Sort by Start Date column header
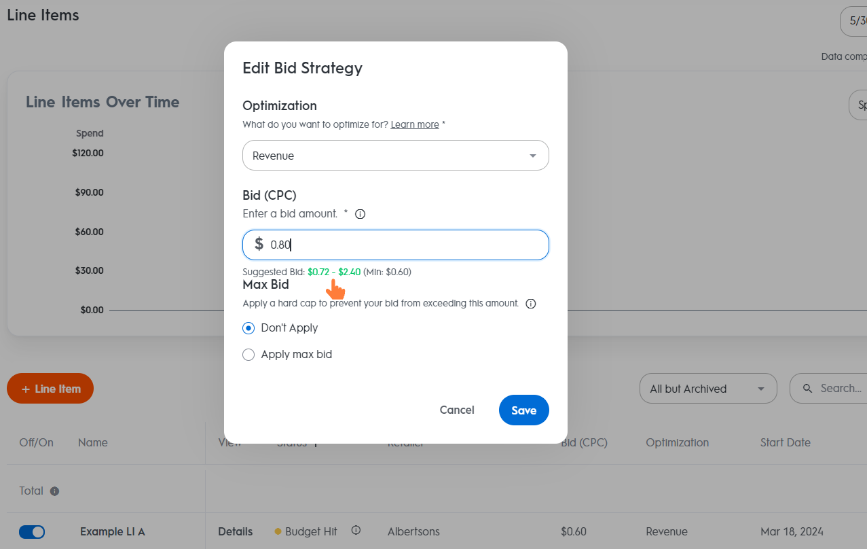 point(785,443)
